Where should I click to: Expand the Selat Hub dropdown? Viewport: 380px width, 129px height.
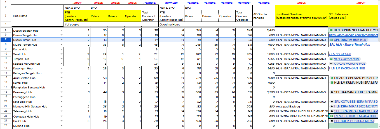pyautogui.click(x=61, y=54)
